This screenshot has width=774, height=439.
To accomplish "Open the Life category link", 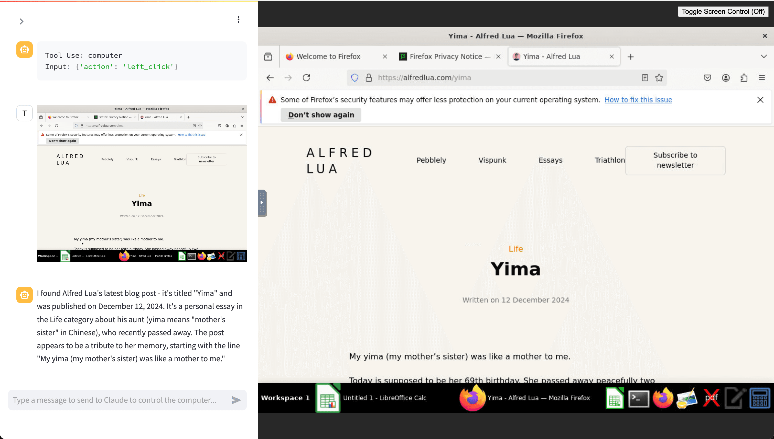I will click(x=515, y=249).
